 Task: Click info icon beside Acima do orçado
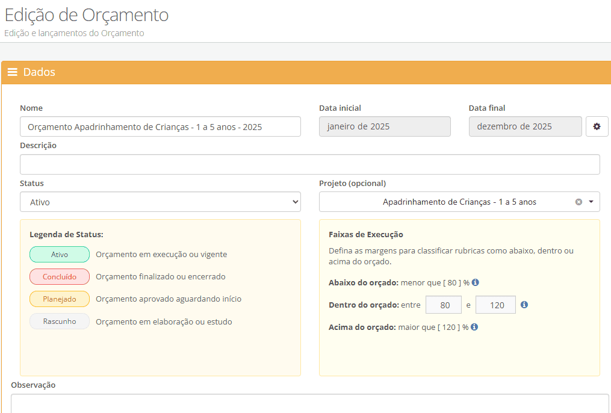tap(474, 327)
